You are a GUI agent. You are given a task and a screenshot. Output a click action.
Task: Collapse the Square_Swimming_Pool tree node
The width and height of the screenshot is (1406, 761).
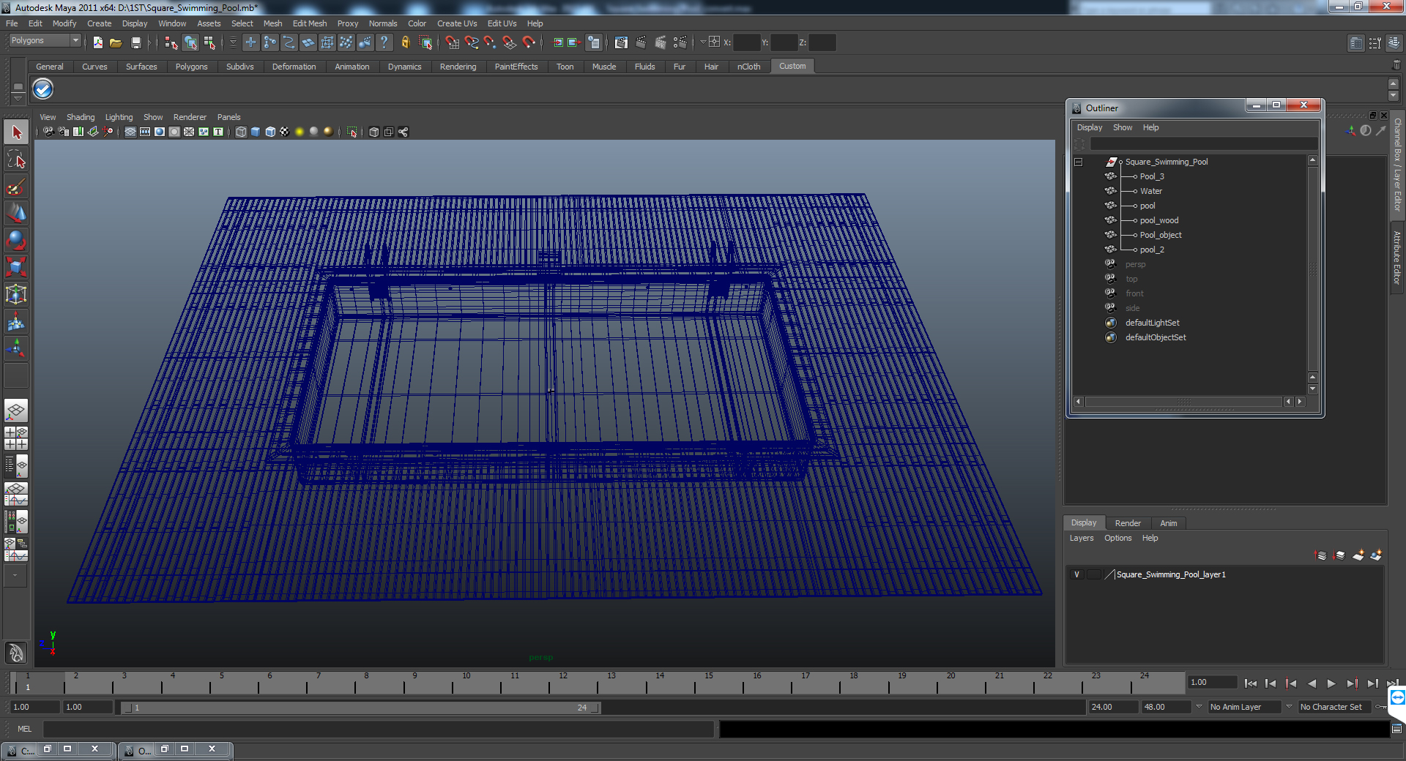coord(1078,162)
